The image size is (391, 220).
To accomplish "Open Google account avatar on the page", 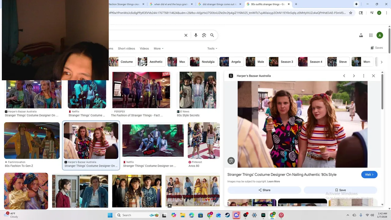I will pyautogui.click(x=380, y=35).
